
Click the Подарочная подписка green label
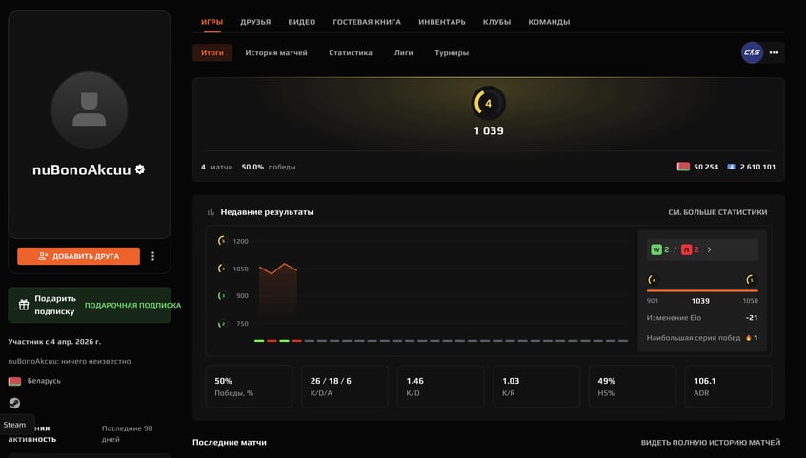pos(132,306)
